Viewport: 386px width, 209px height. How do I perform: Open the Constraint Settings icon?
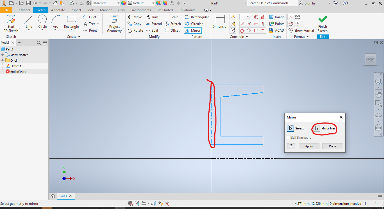(x=233, y=31)
